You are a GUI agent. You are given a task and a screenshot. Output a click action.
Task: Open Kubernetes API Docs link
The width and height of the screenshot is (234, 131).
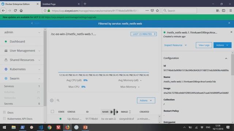pyautogui.click(x=20, y=119)
